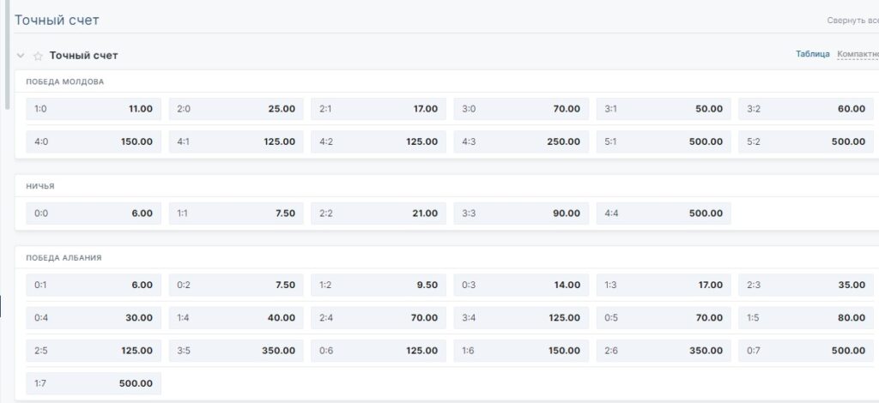Image resolution: width=879 pixels, height=403 pixels.
Task: Choose draw 3:3 at 90.00
Action: click(521, 214)
